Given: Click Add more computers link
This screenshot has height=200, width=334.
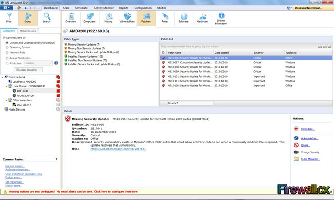Looking at the screenshot, I should [x=17, y=169].
